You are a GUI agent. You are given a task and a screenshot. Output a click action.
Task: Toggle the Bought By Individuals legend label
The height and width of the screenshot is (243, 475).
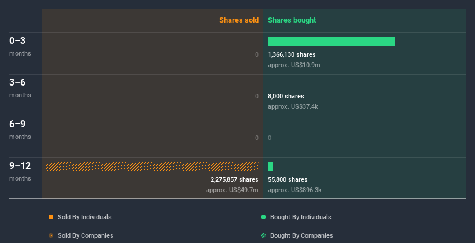click(300, 217)
